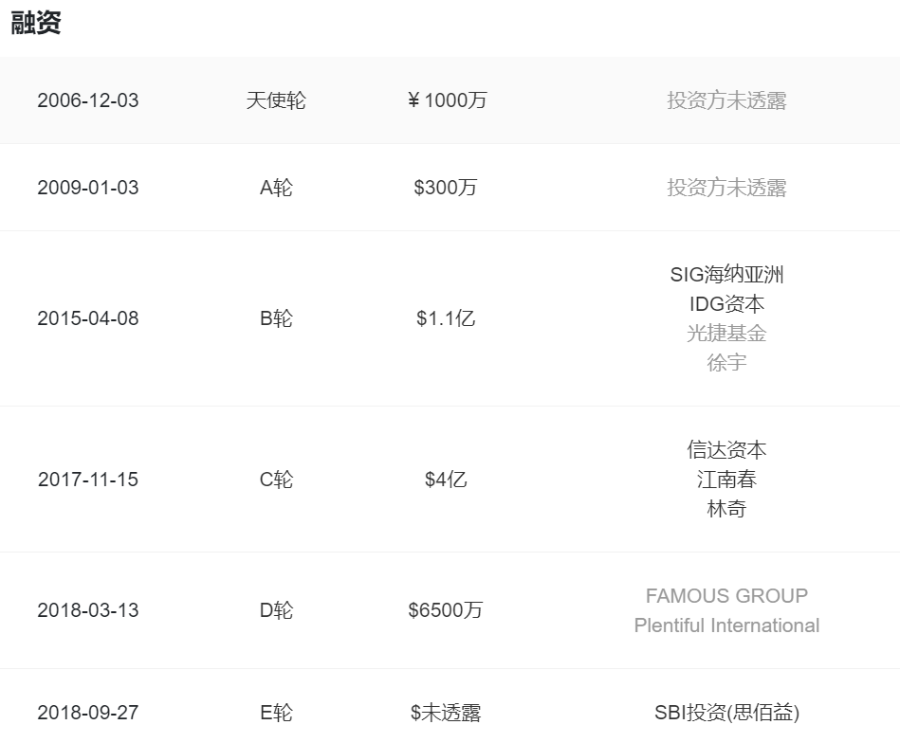Viewport: 900px width, 743px height.
Task: Click the $1.1亿 amount
Action: coord(446,318)
